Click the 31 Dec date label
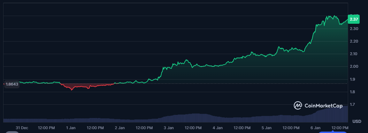The width and height of the screenshot is (368, 133). [22, 128]
